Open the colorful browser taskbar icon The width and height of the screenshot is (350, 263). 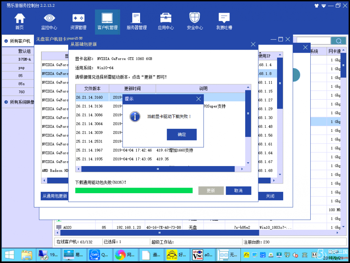(x=125, y=255)
